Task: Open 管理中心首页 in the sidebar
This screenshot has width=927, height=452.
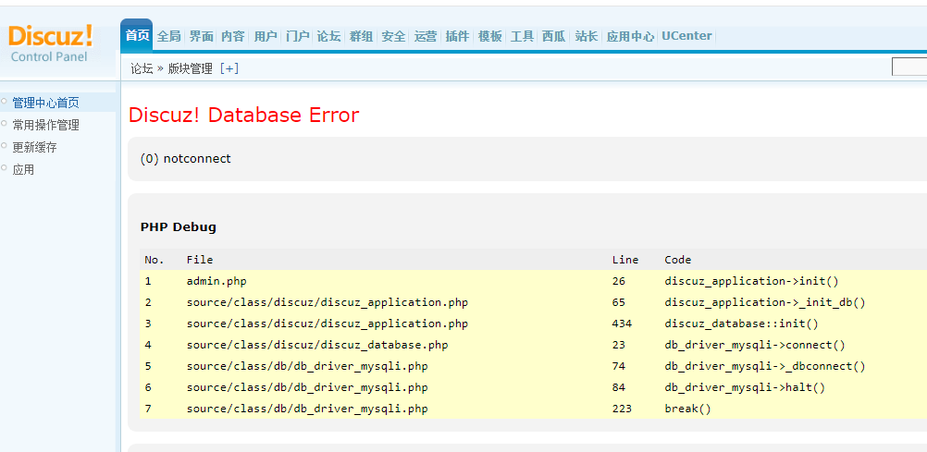Action: click(46, 103)
